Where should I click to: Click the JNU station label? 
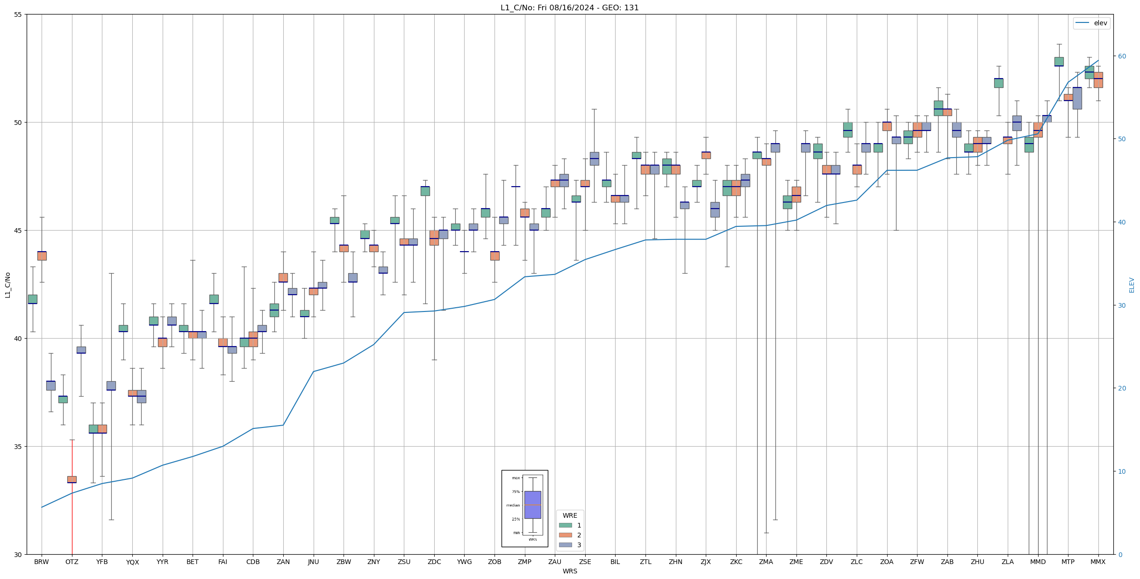313,562
